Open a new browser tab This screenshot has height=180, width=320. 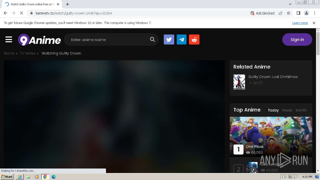(67, 4)
